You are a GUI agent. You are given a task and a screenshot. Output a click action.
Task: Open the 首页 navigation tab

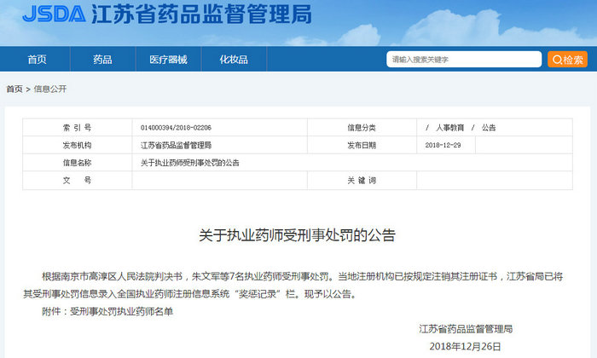coord(37,60)
